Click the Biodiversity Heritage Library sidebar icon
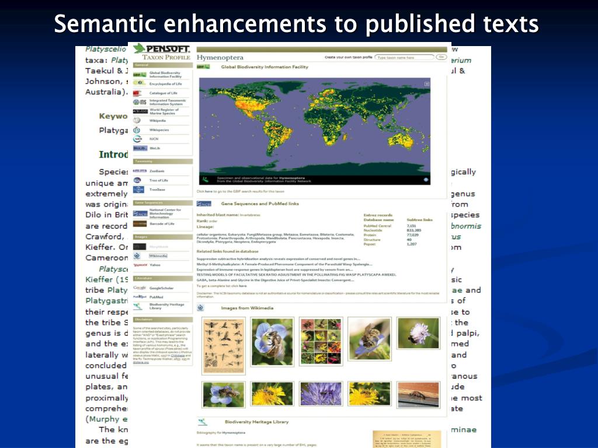598x448 pixels. 138,306
